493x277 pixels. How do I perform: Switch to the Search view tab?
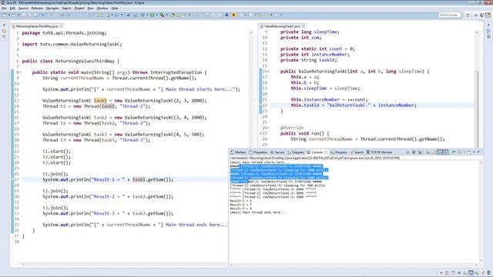(x=357, y=152)
